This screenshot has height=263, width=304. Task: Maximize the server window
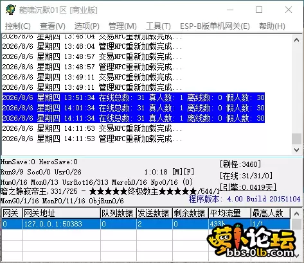(x=259, y=10)
